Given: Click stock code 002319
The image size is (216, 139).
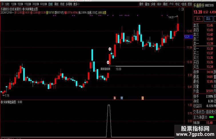Looking at the screenshot, I should [x=209, y=5].
